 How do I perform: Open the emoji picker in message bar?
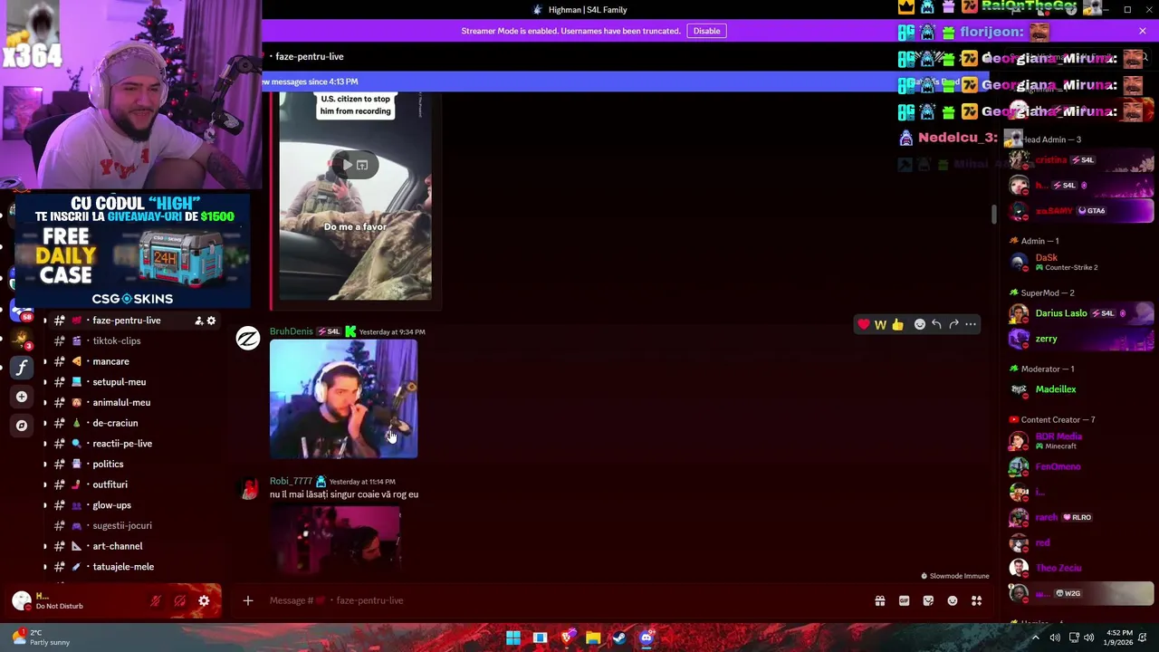pos(953,600)
